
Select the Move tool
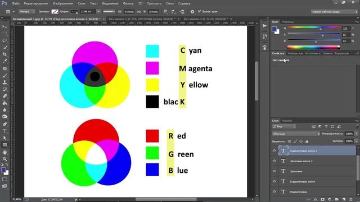[4, 27]
